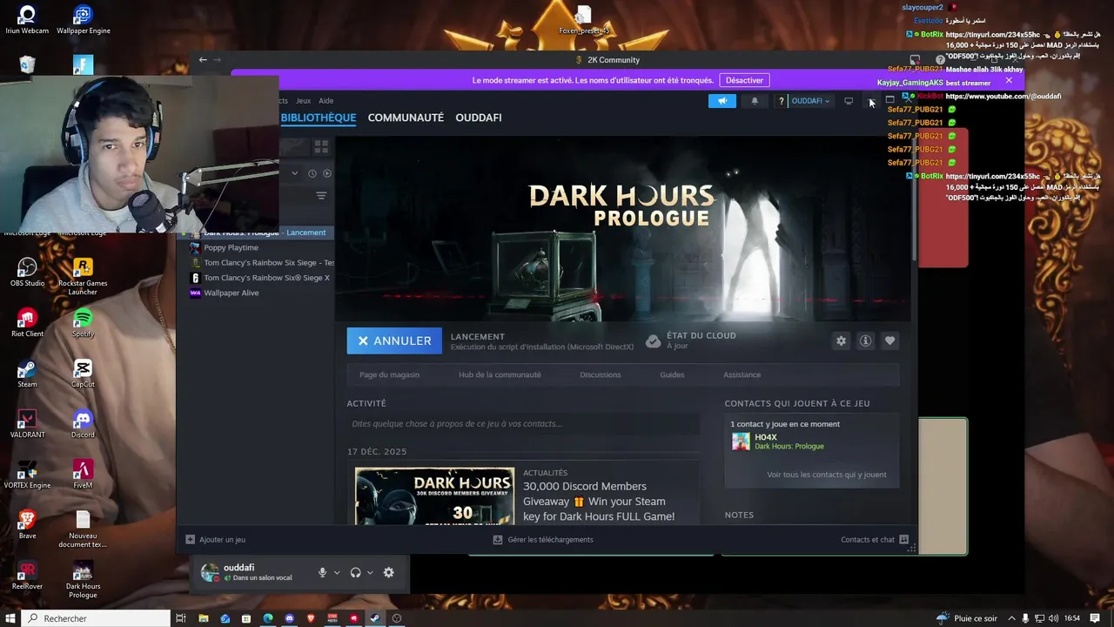The image size is (1114, 627).
Task: Open the Steam announcements megaphone button
Action: (722, 101)
